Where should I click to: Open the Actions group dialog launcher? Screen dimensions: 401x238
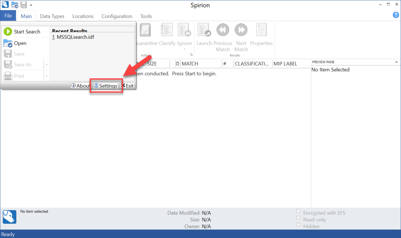(x=191, y=55)
